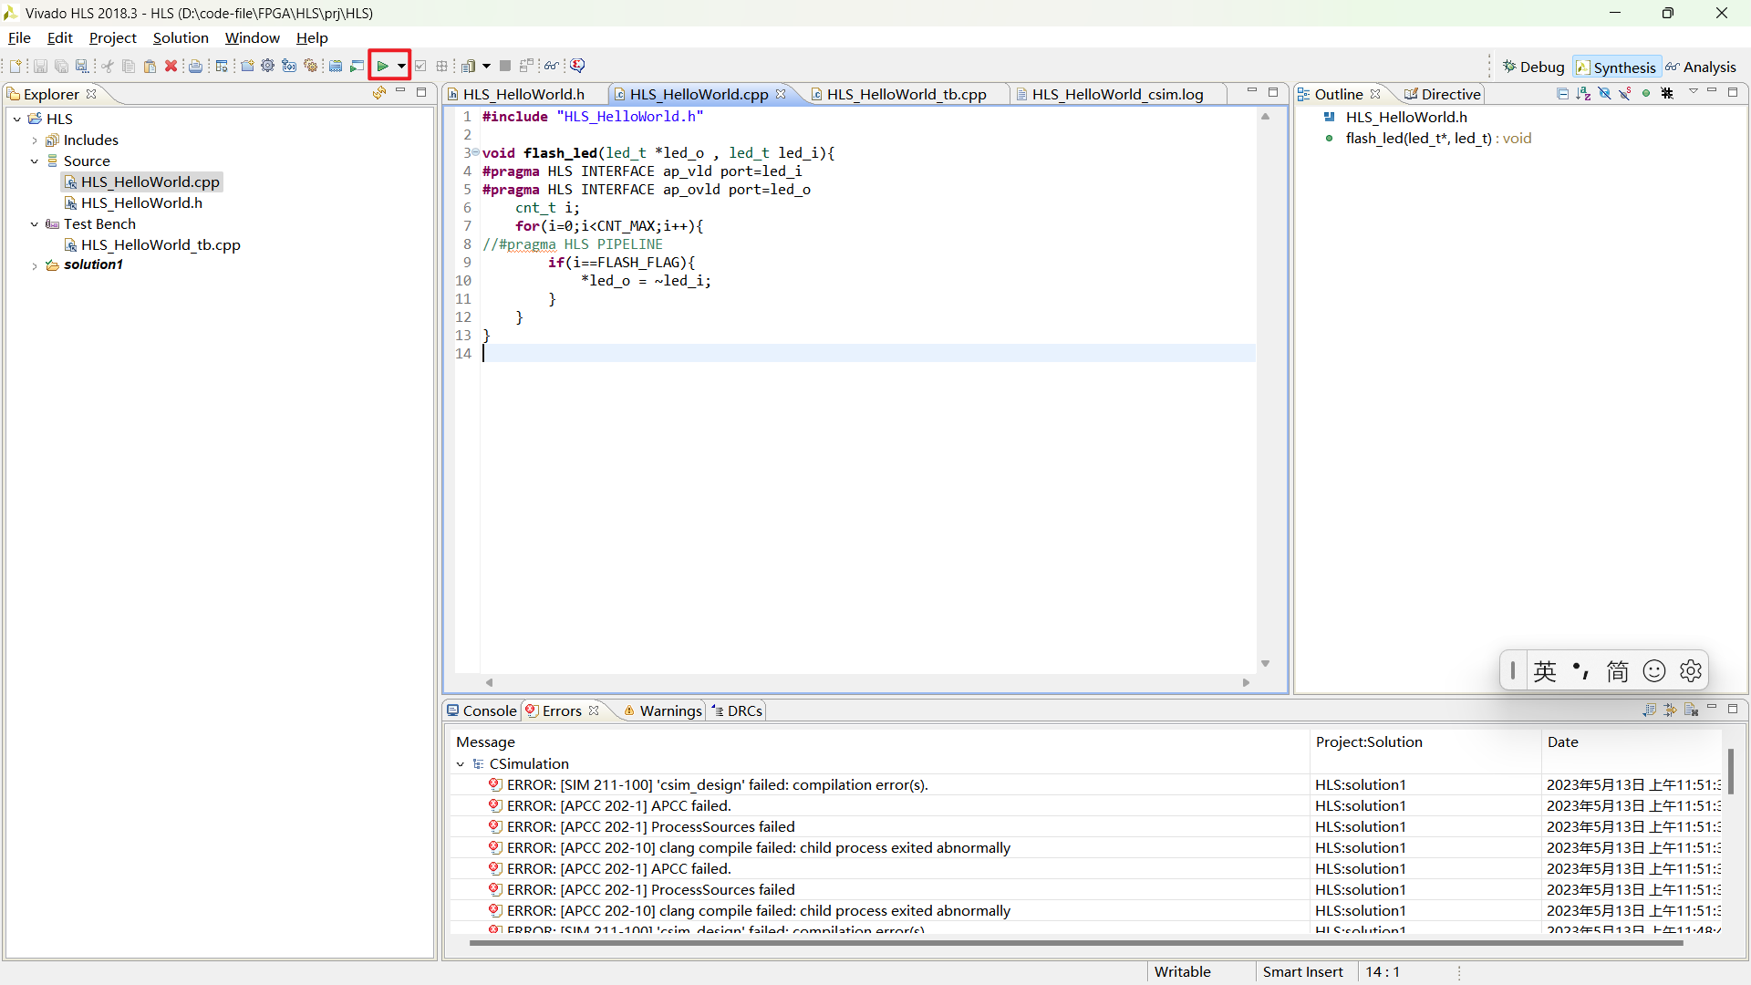Click the message panel first list icon
1751x985 pixels.
point(1649,710)
